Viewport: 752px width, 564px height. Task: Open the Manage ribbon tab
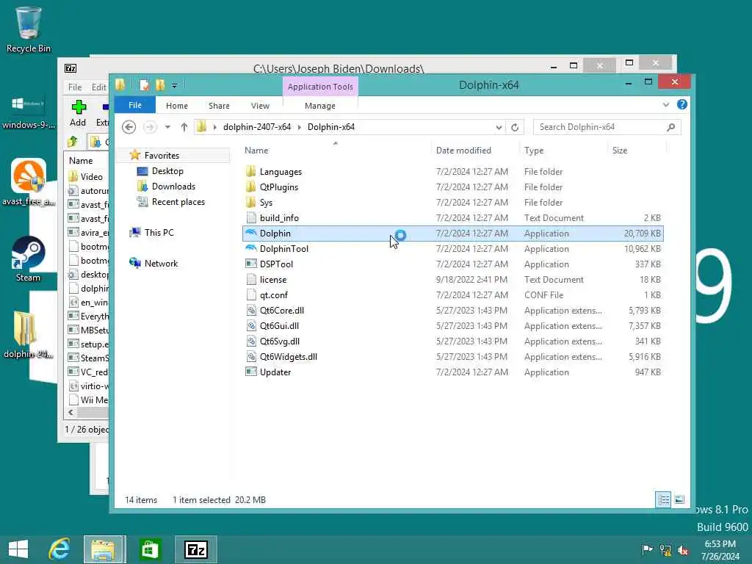coord(320,106)
